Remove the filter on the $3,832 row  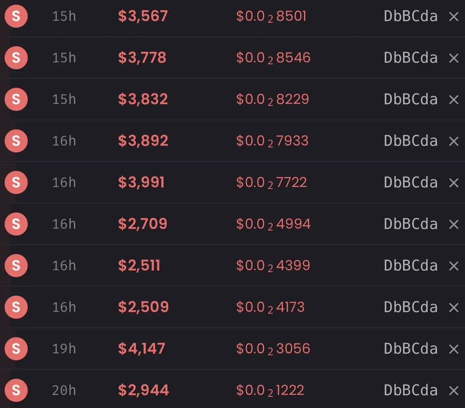453,100
